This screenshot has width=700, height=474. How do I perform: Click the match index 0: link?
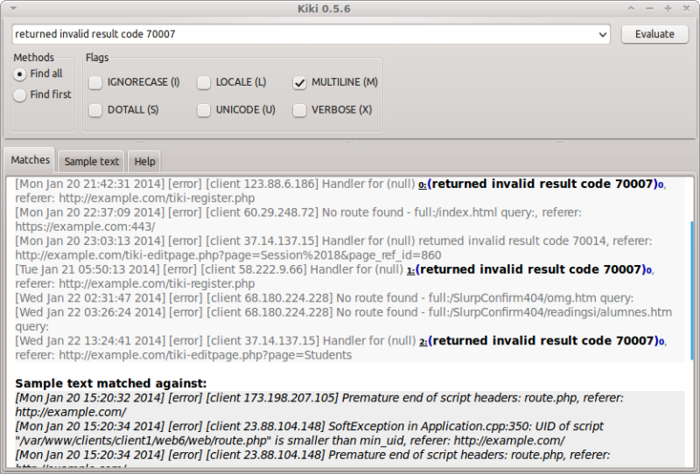point(422,185)
